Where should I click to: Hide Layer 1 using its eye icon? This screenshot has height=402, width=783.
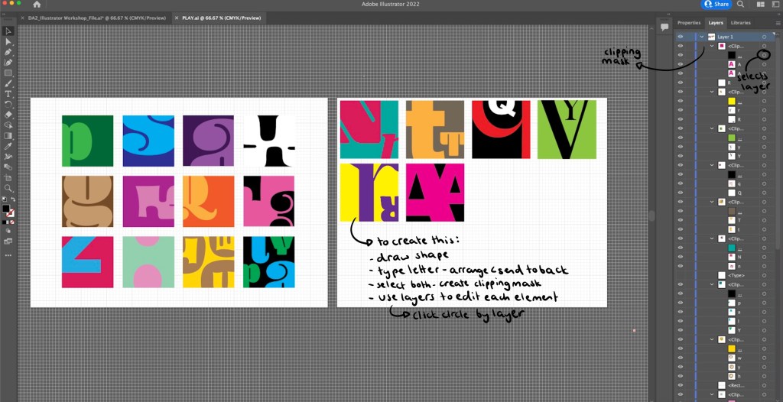coord(681,37)
